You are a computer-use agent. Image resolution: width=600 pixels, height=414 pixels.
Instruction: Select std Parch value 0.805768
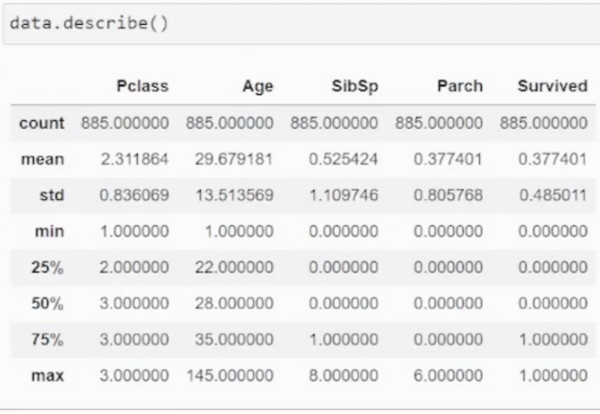tap(448, 195)
